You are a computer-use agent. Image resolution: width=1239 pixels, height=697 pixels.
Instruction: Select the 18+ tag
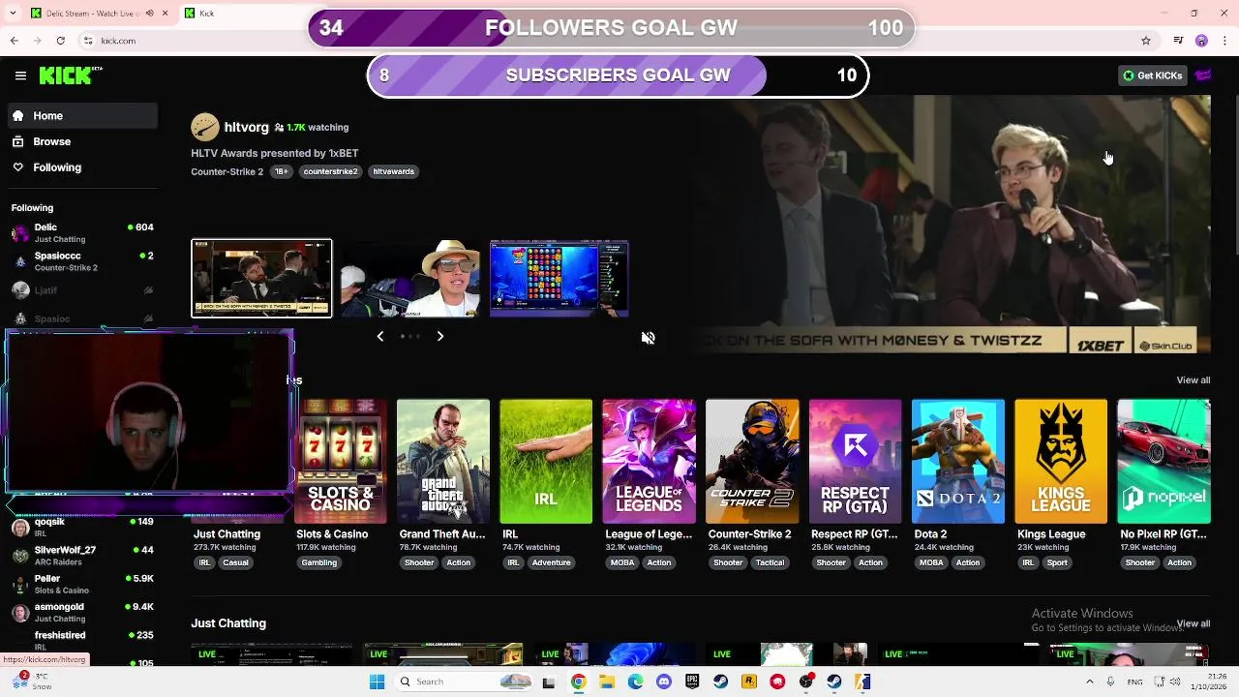click(281, 171)
